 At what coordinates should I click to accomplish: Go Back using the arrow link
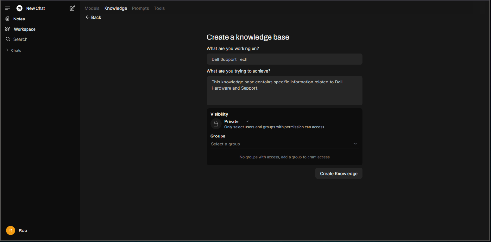(x=93, y=17)
